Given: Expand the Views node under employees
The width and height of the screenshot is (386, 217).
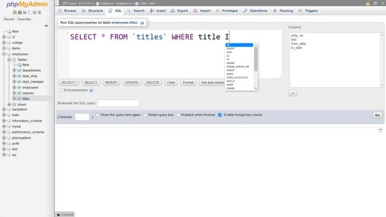Looking at the screenshot, I should (9, 104).
